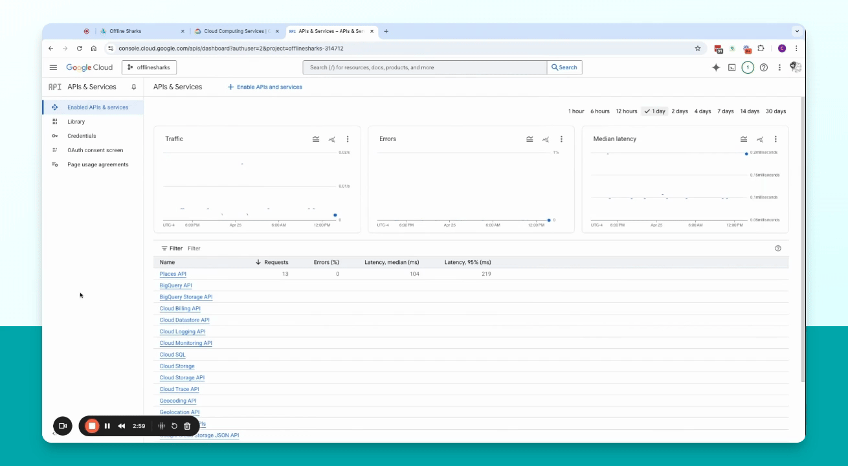Open the BigQuery API link

tap(176, 286)
